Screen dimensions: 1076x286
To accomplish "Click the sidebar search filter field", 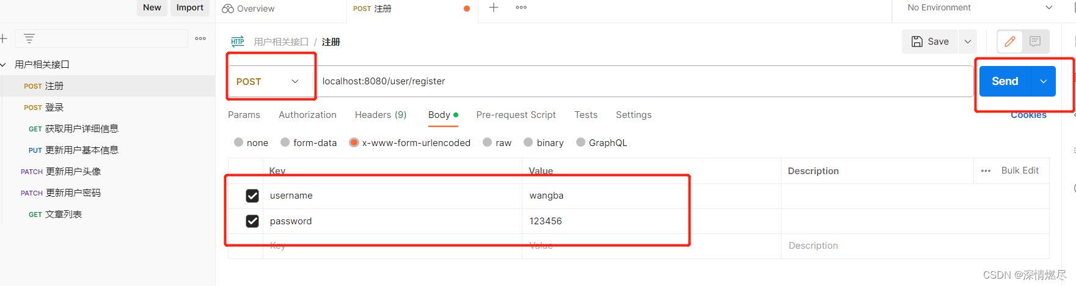I will pyautogui.click(x=101, y=38).
